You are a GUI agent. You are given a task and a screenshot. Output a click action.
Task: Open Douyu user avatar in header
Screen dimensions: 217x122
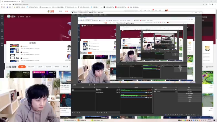166,11
